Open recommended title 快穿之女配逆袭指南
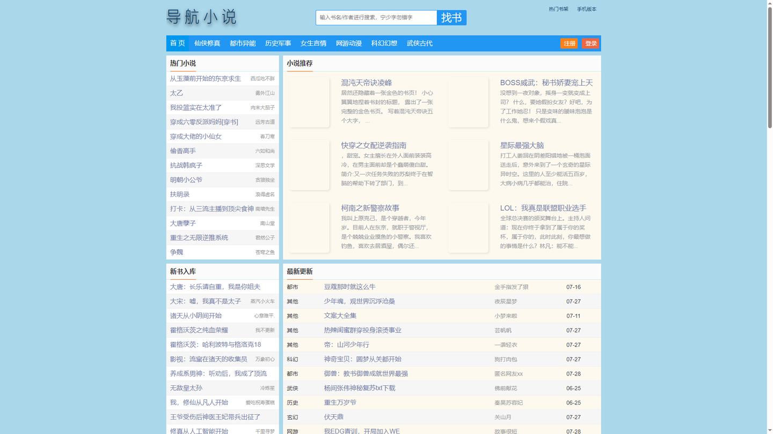Image resolution: width=773 pixels, height=434 pixels. coord(374,146)
